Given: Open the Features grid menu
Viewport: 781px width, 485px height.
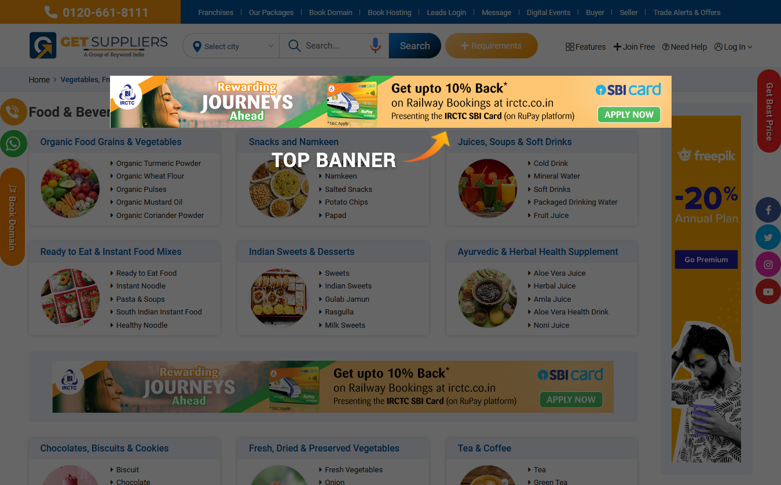Looking at the screenshot, I should [585, 47].
